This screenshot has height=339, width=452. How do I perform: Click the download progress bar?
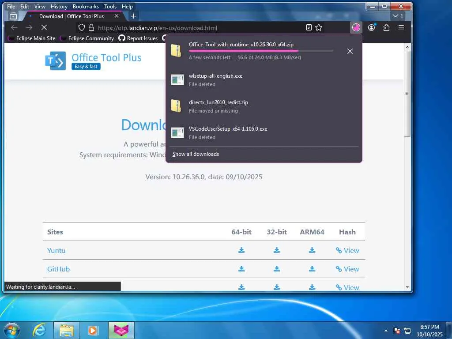click(x=261, y=51)
